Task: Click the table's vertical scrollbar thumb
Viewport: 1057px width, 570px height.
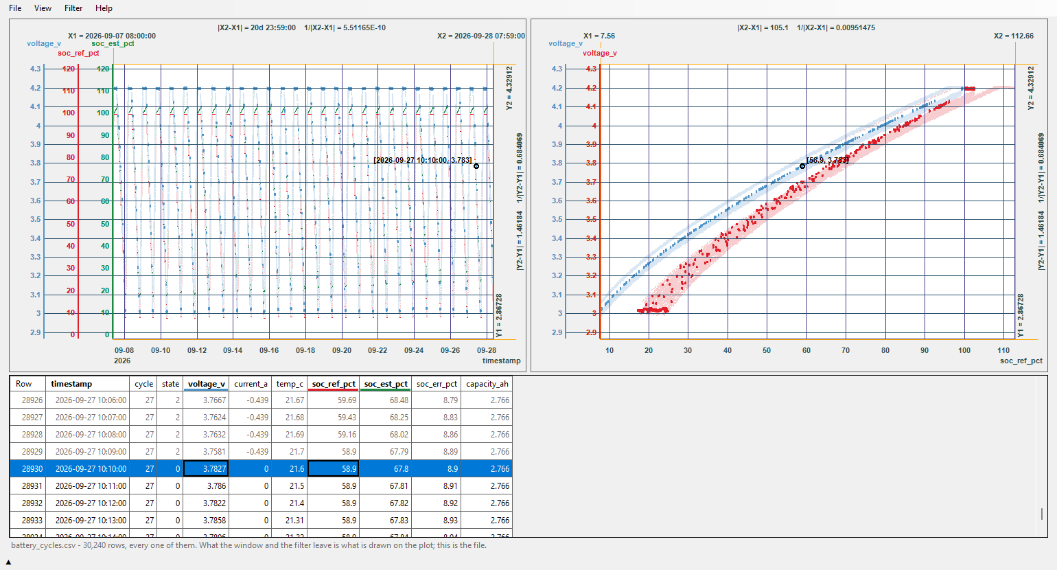Action: click(1042, 514)
